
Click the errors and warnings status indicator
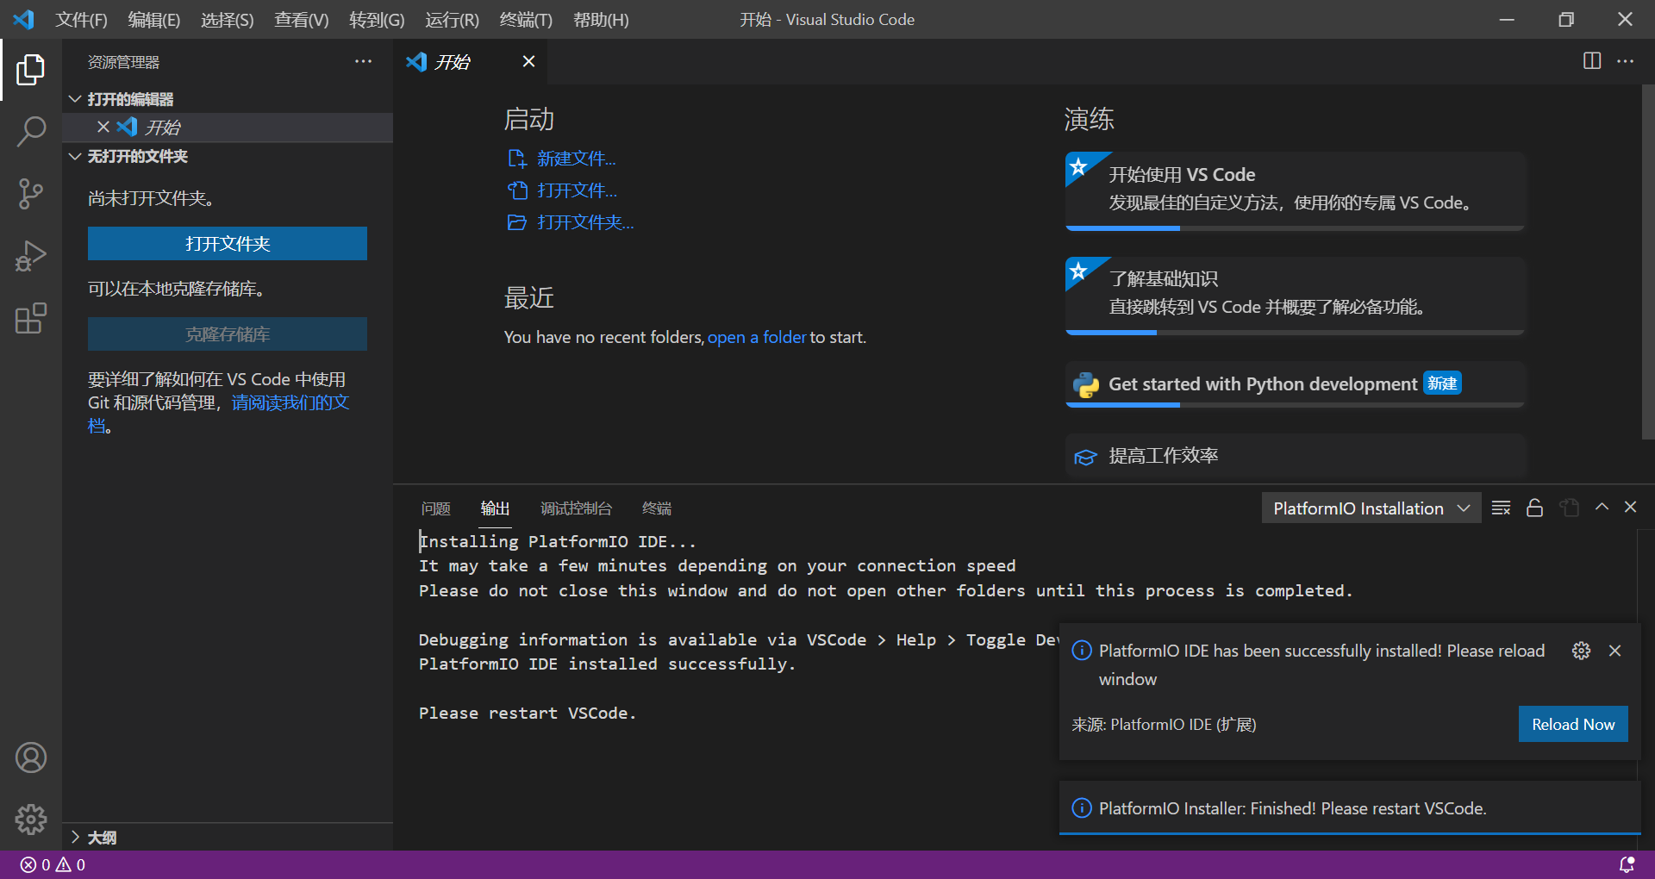53,864
